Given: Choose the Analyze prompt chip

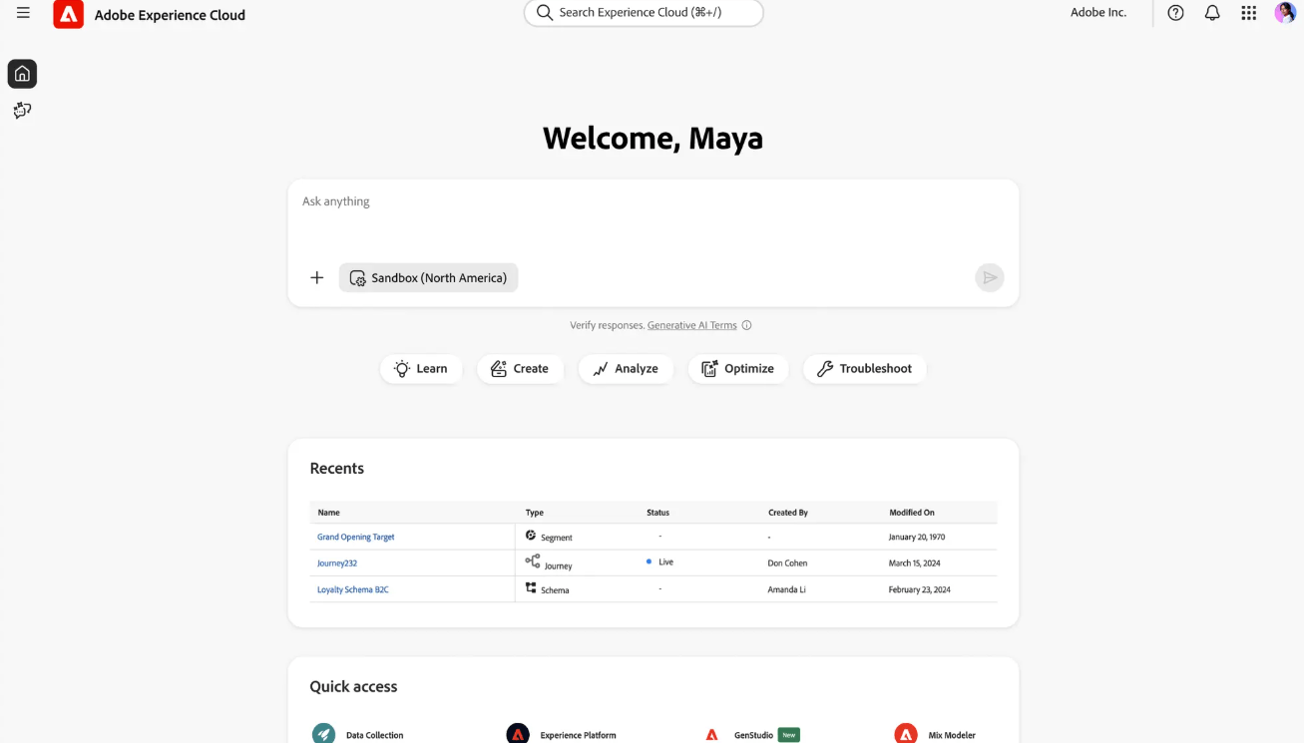Looking at the screenshot, I should pos(626,369).
